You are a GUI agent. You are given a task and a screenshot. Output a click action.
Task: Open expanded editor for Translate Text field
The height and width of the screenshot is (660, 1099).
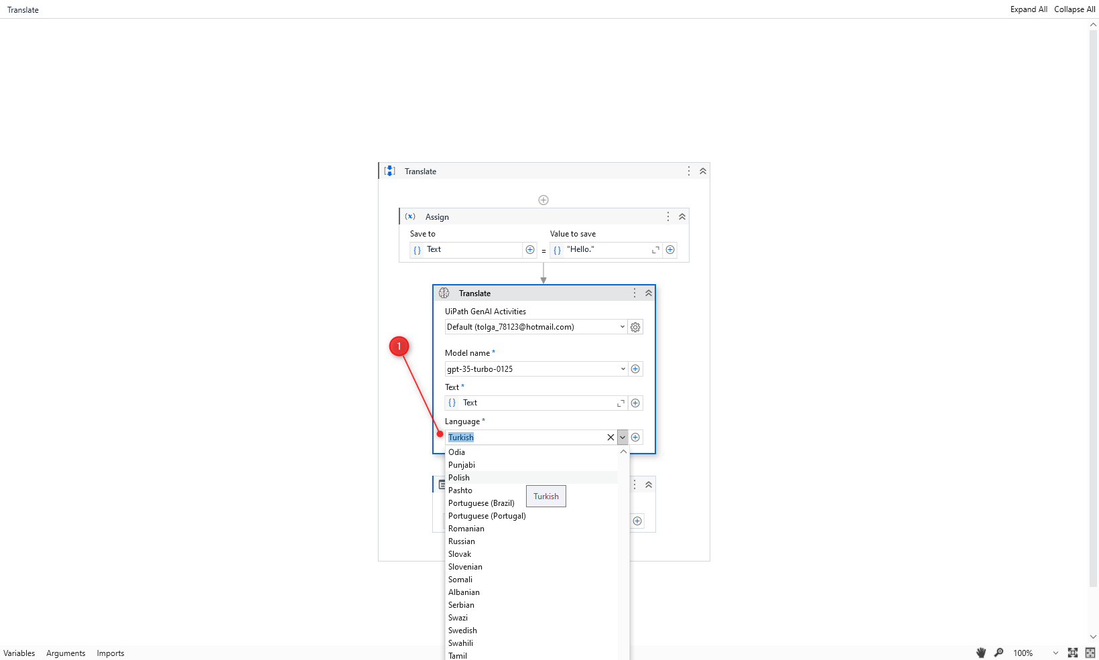point(621,403)
